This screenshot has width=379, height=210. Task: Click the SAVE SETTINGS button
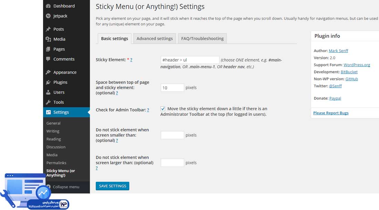pos(112,186)
